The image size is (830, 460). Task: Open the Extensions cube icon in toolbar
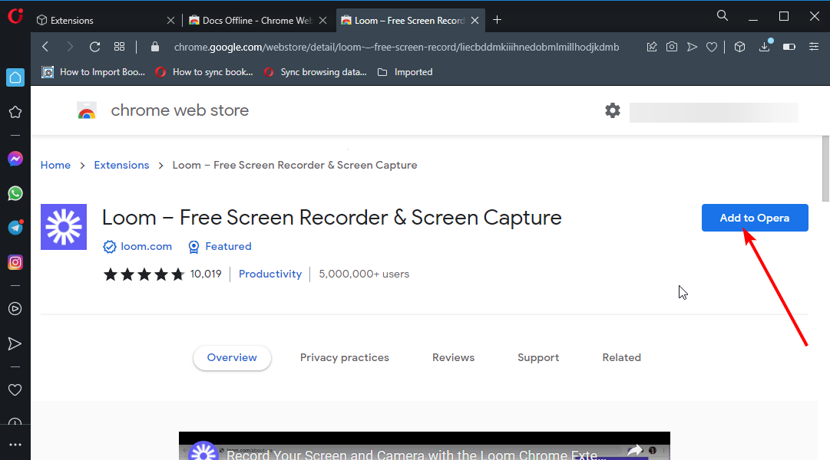[739, 47]
